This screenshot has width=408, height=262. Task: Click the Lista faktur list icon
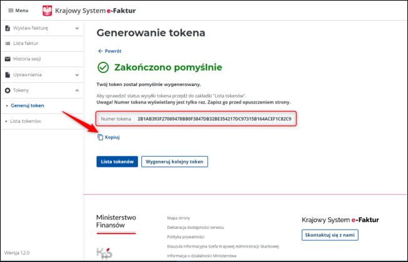(x=7, y=44)
